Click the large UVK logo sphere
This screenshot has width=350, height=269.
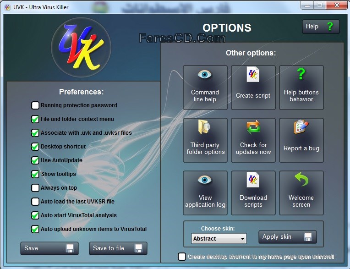click(81, 48)
